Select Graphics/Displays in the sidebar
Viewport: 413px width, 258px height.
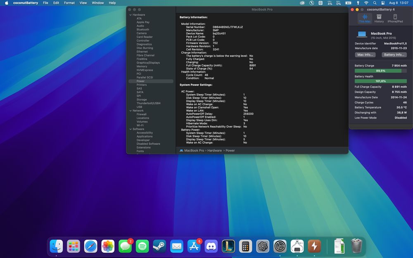[x=148, y=63]
